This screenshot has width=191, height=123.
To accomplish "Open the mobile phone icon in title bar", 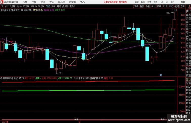I will tap(166, 2).
